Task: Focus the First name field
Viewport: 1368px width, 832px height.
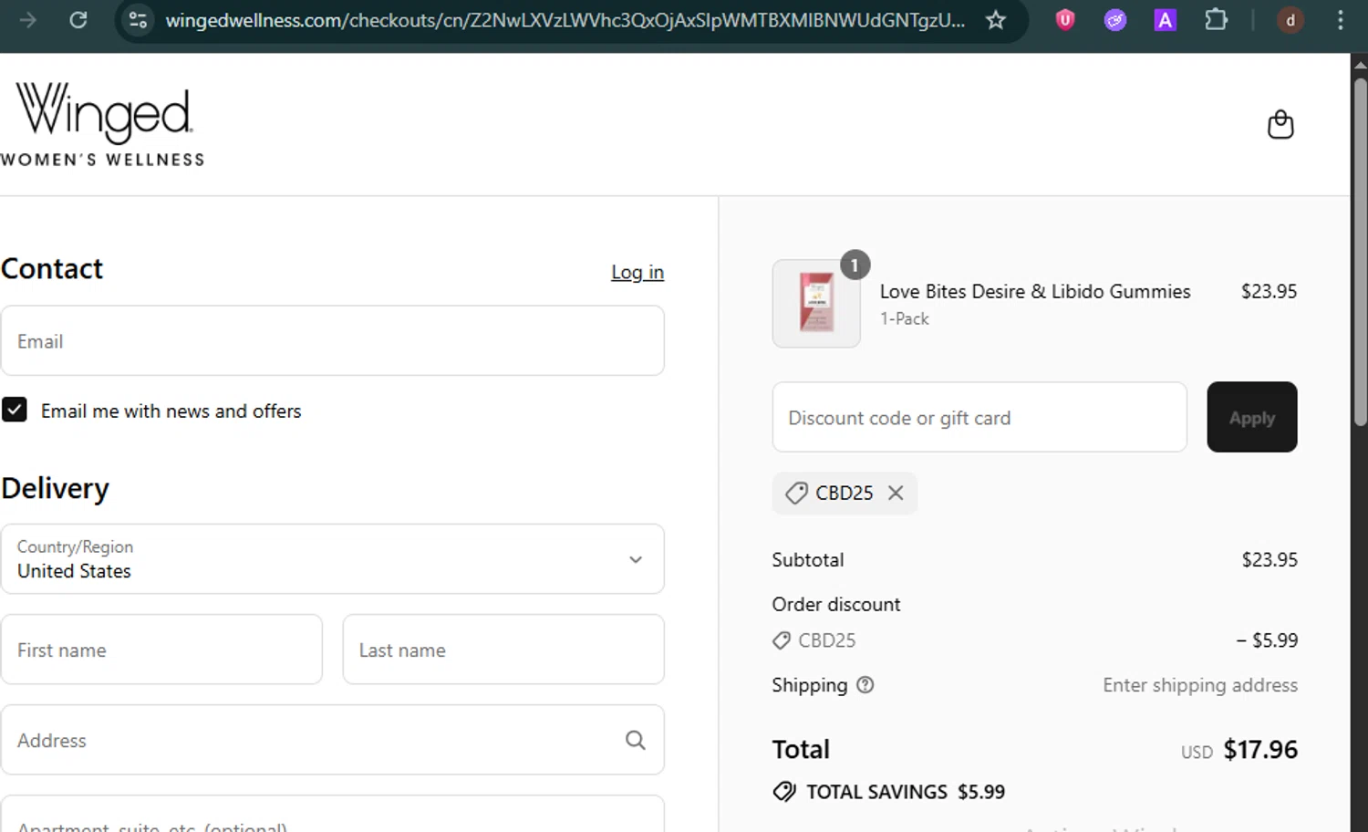Action: click(161, 650)
